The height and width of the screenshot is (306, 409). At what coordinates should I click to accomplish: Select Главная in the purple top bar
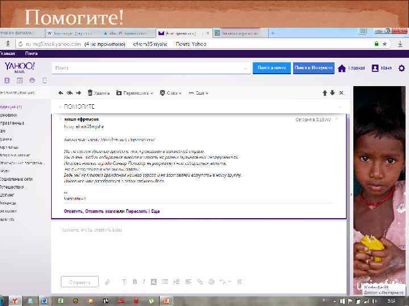click(x=7, y=54)
